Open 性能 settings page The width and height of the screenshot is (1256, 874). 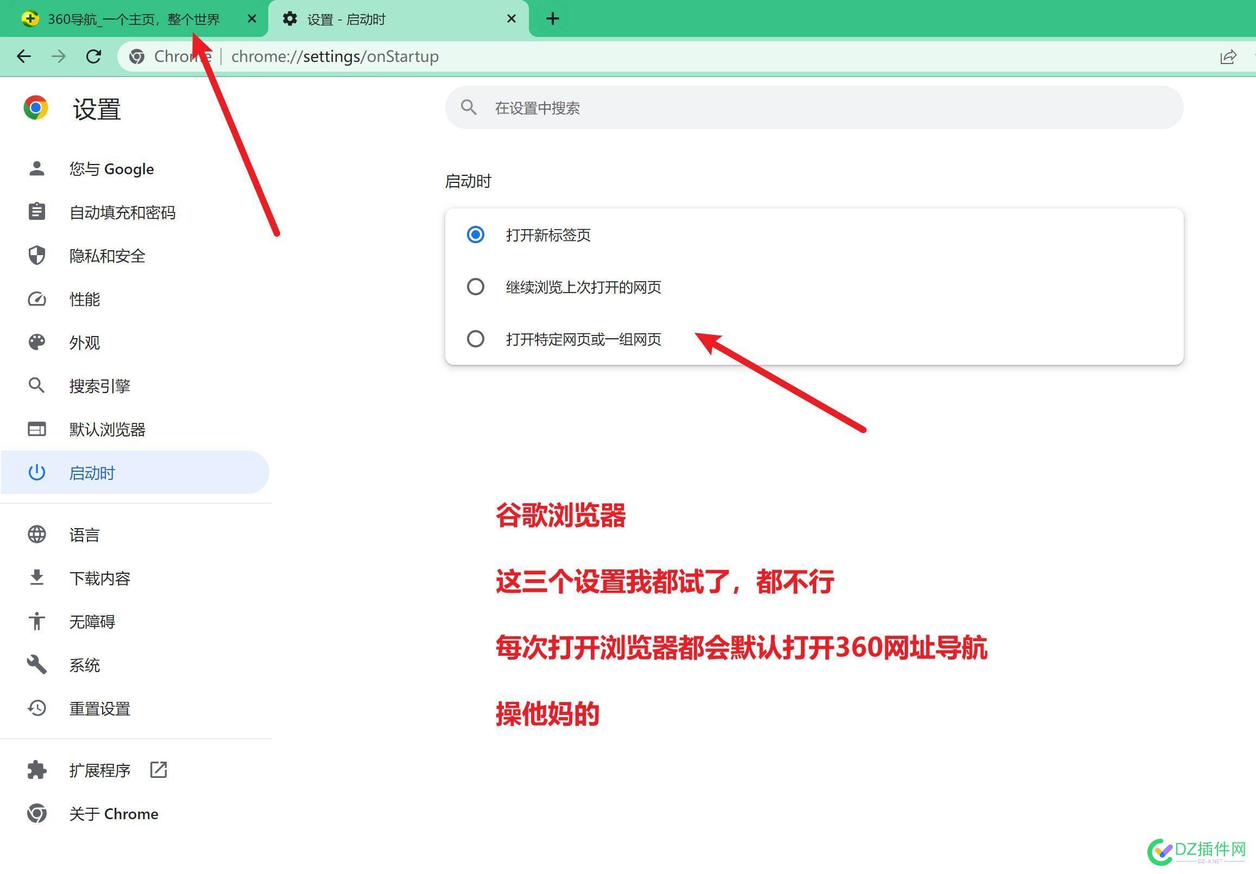[x=135, y=299]
